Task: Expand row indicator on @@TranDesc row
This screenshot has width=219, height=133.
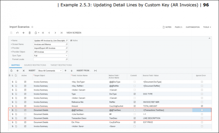Action: click(x=9, y=110)
